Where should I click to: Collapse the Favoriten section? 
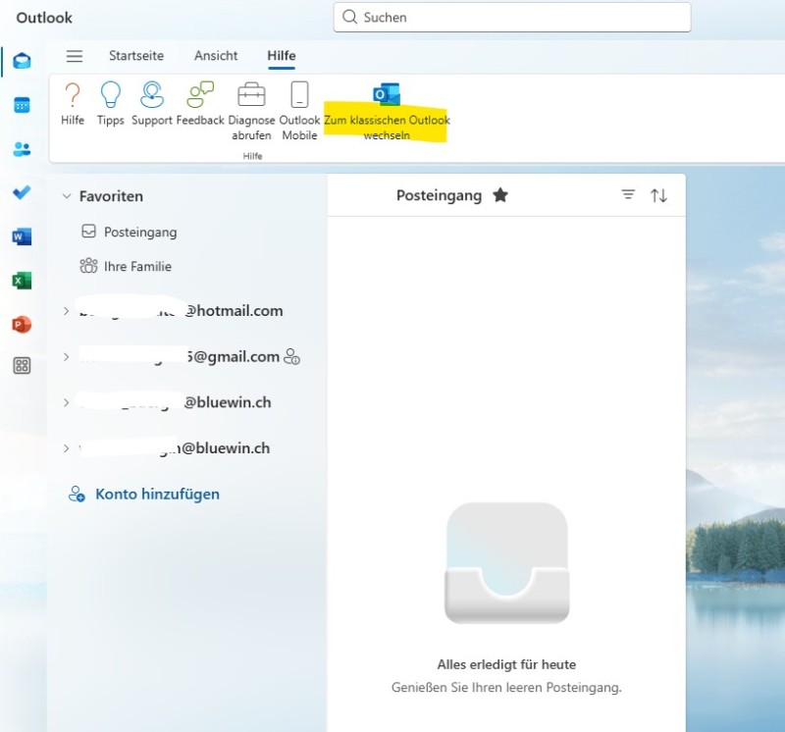pos(67,196)
